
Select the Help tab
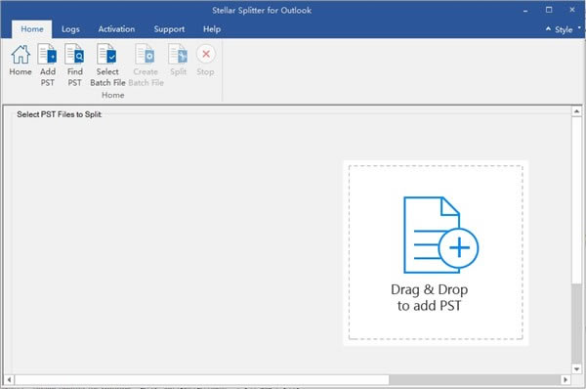(x=212, y=29)
